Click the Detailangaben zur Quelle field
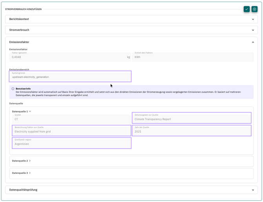Image resolution: width=263 pixels, height=202 pixels. click(192, 118)
